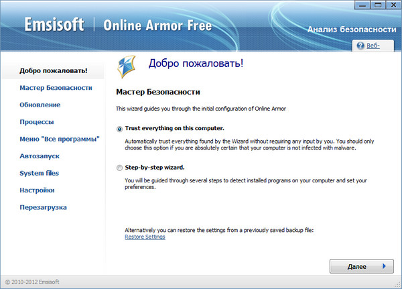Open Меню "Все программы" in the sidebar
Screen dimensions: 402x289
[60, 139]
